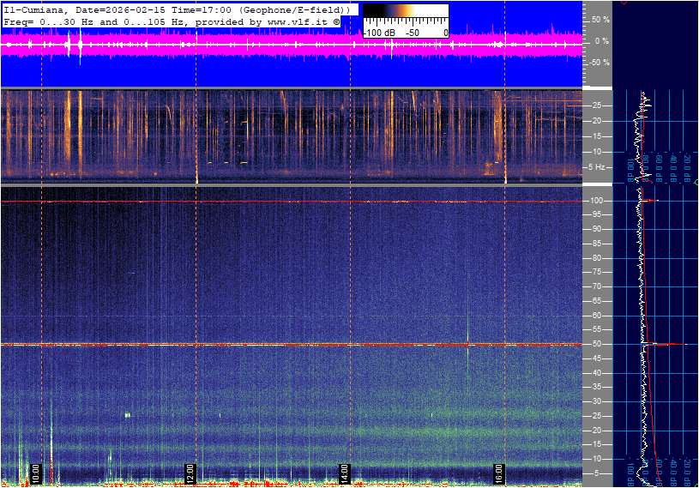
Task: Click the -100 dB label on color scale
Action: [x=378, y=33]
